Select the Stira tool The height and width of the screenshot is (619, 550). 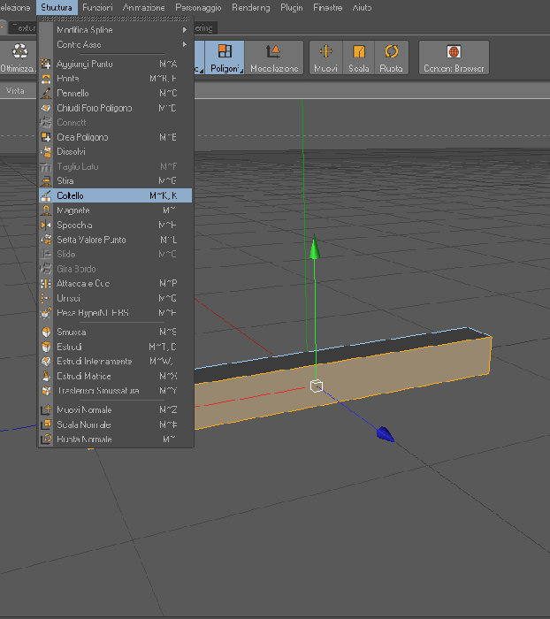[115, 180]
